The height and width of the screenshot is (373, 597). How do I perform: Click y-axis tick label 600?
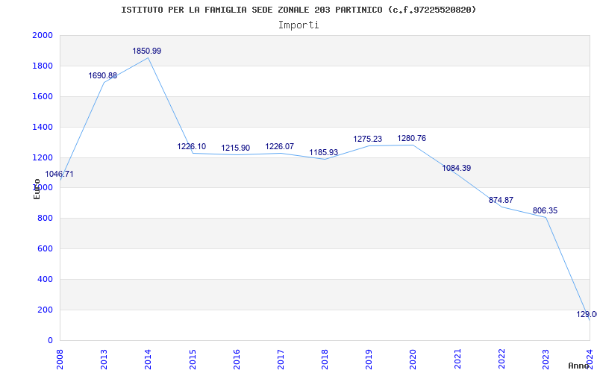point(46,249)
